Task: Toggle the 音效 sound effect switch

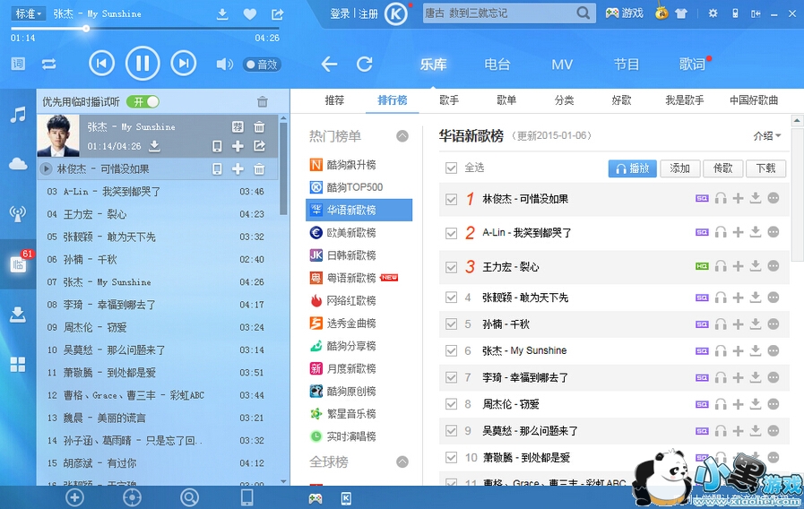Action: tap(262, 65)
